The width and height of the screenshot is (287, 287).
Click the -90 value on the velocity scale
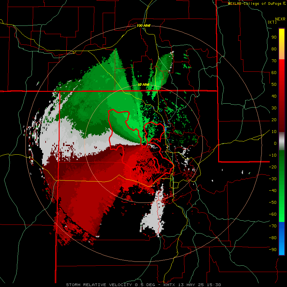click(273, 249)
